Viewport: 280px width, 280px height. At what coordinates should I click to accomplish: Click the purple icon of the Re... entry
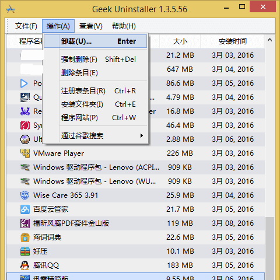(25, 111)
